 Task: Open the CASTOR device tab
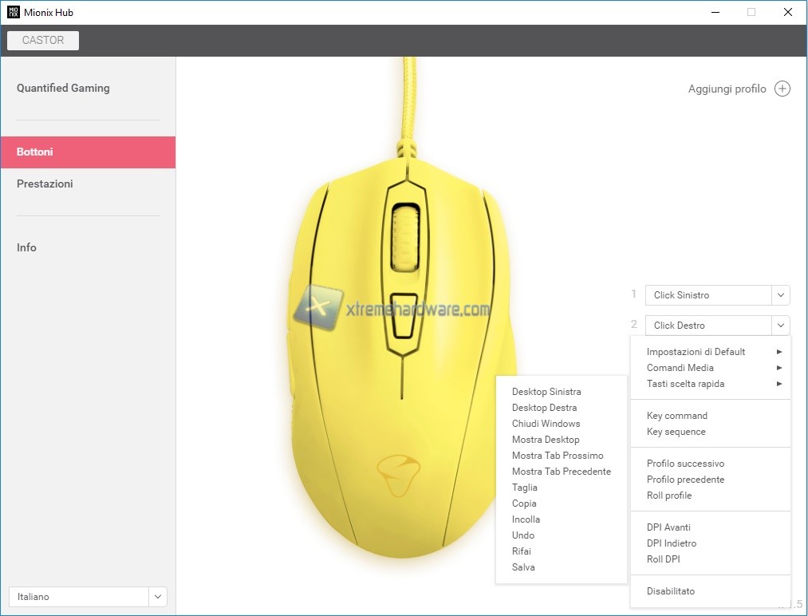(43, 40)
